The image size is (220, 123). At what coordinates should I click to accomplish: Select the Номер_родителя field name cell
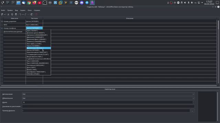pyautogui.click(x=14, y=21)
